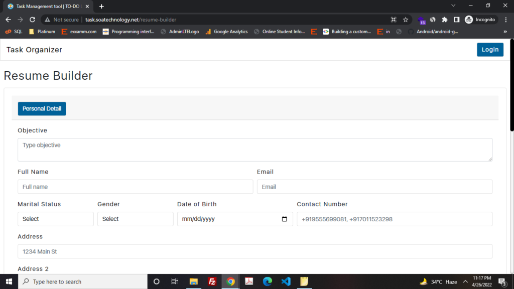The height and width of the screenshot is (289, 514).
Task: Reload the page with the refresh icon
Action: 33,20
